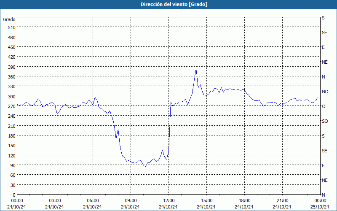Click the 210 value on the degree axis

12,126
